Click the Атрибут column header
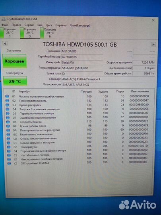The width and height of the screenshot is (161, 215). tap(24, 92)
